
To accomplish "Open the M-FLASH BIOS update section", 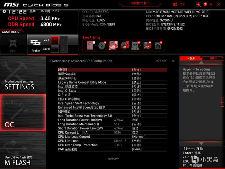I will click(23, 150).
